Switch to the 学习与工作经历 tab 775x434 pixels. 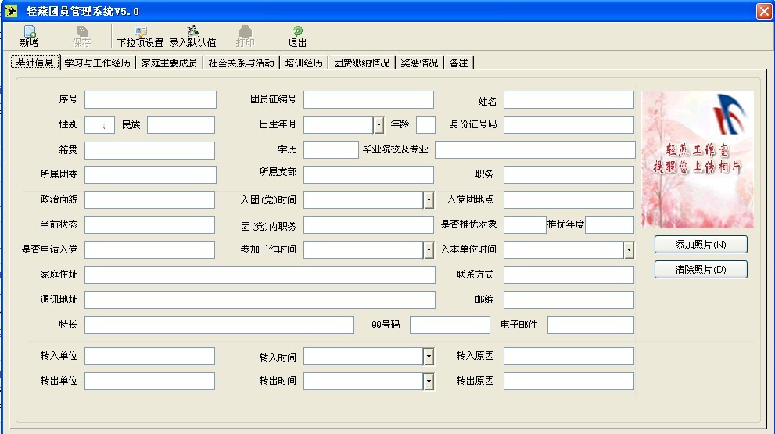click(x=98, y=63)
